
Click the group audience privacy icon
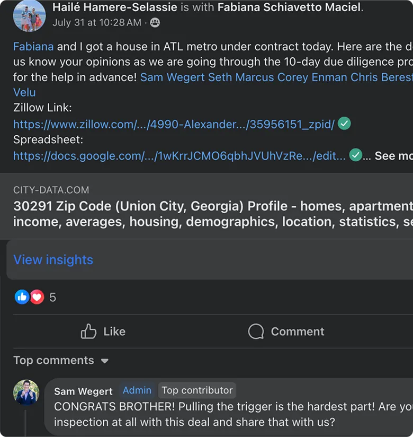[155, 22]
